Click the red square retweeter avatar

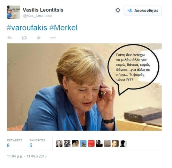(91, 143)
